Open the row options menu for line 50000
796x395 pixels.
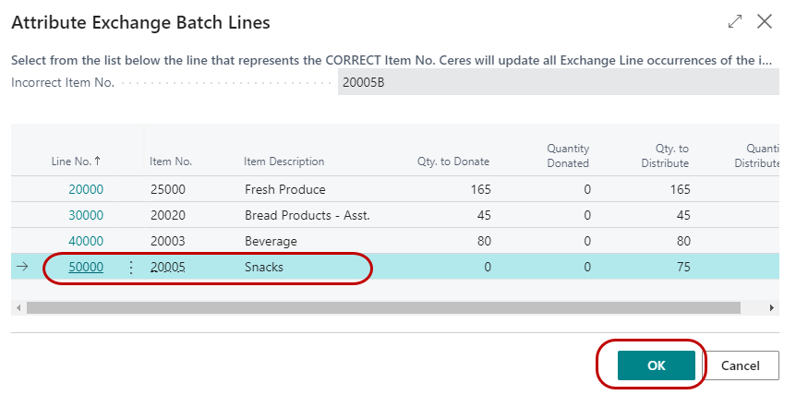(x=130, y=267)
